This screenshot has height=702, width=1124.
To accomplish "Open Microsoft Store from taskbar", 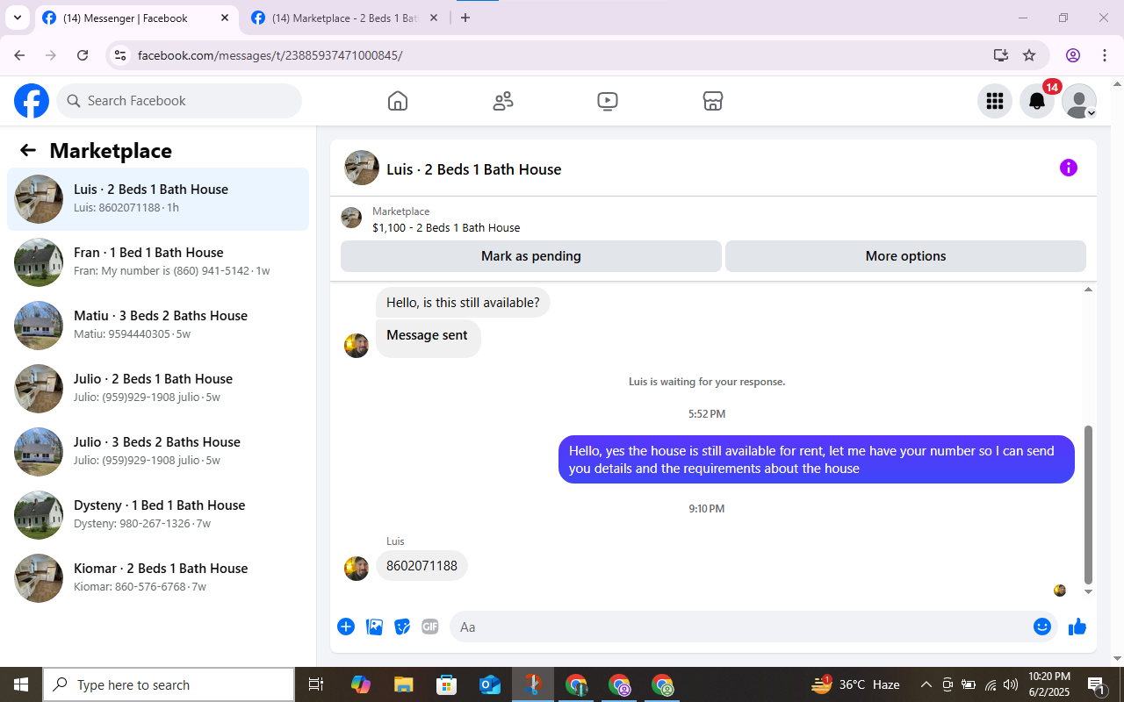I will coord(446,684).
